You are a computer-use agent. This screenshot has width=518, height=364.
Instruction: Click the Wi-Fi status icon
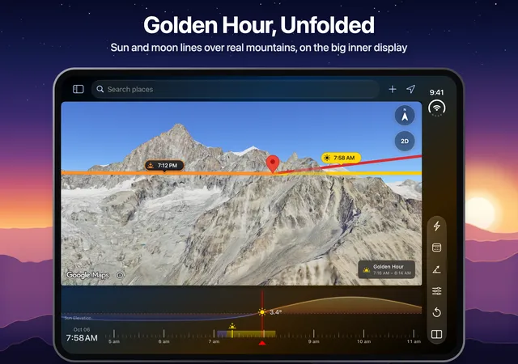pyautogui.click(x=437, y=108)
